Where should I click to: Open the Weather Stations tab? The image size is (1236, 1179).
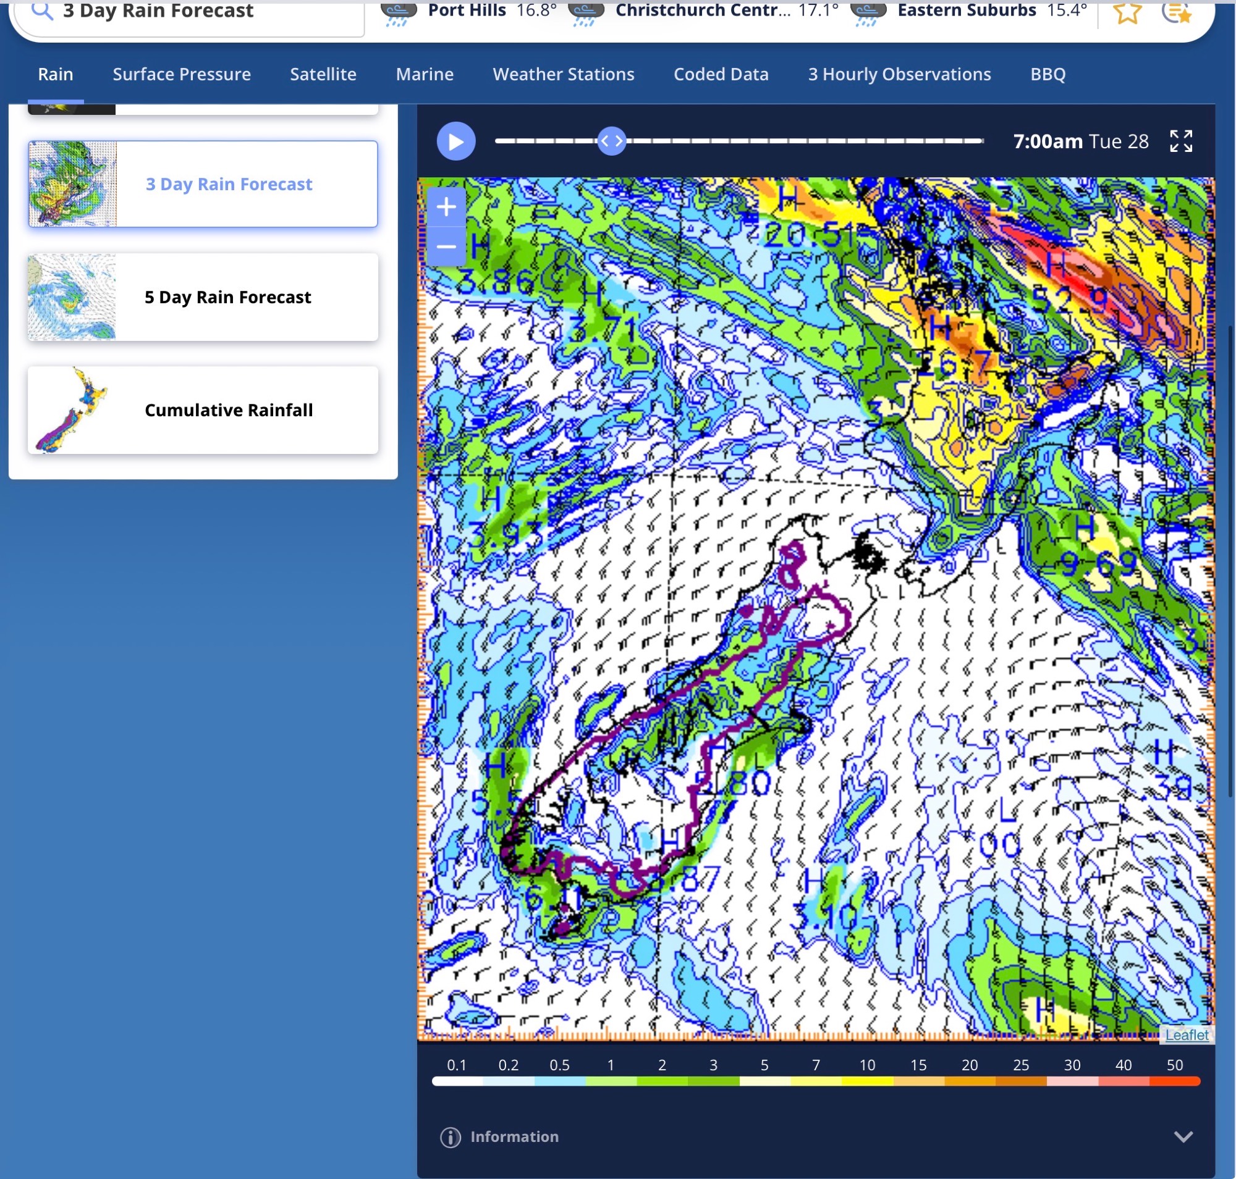click(x=563, y=74)
